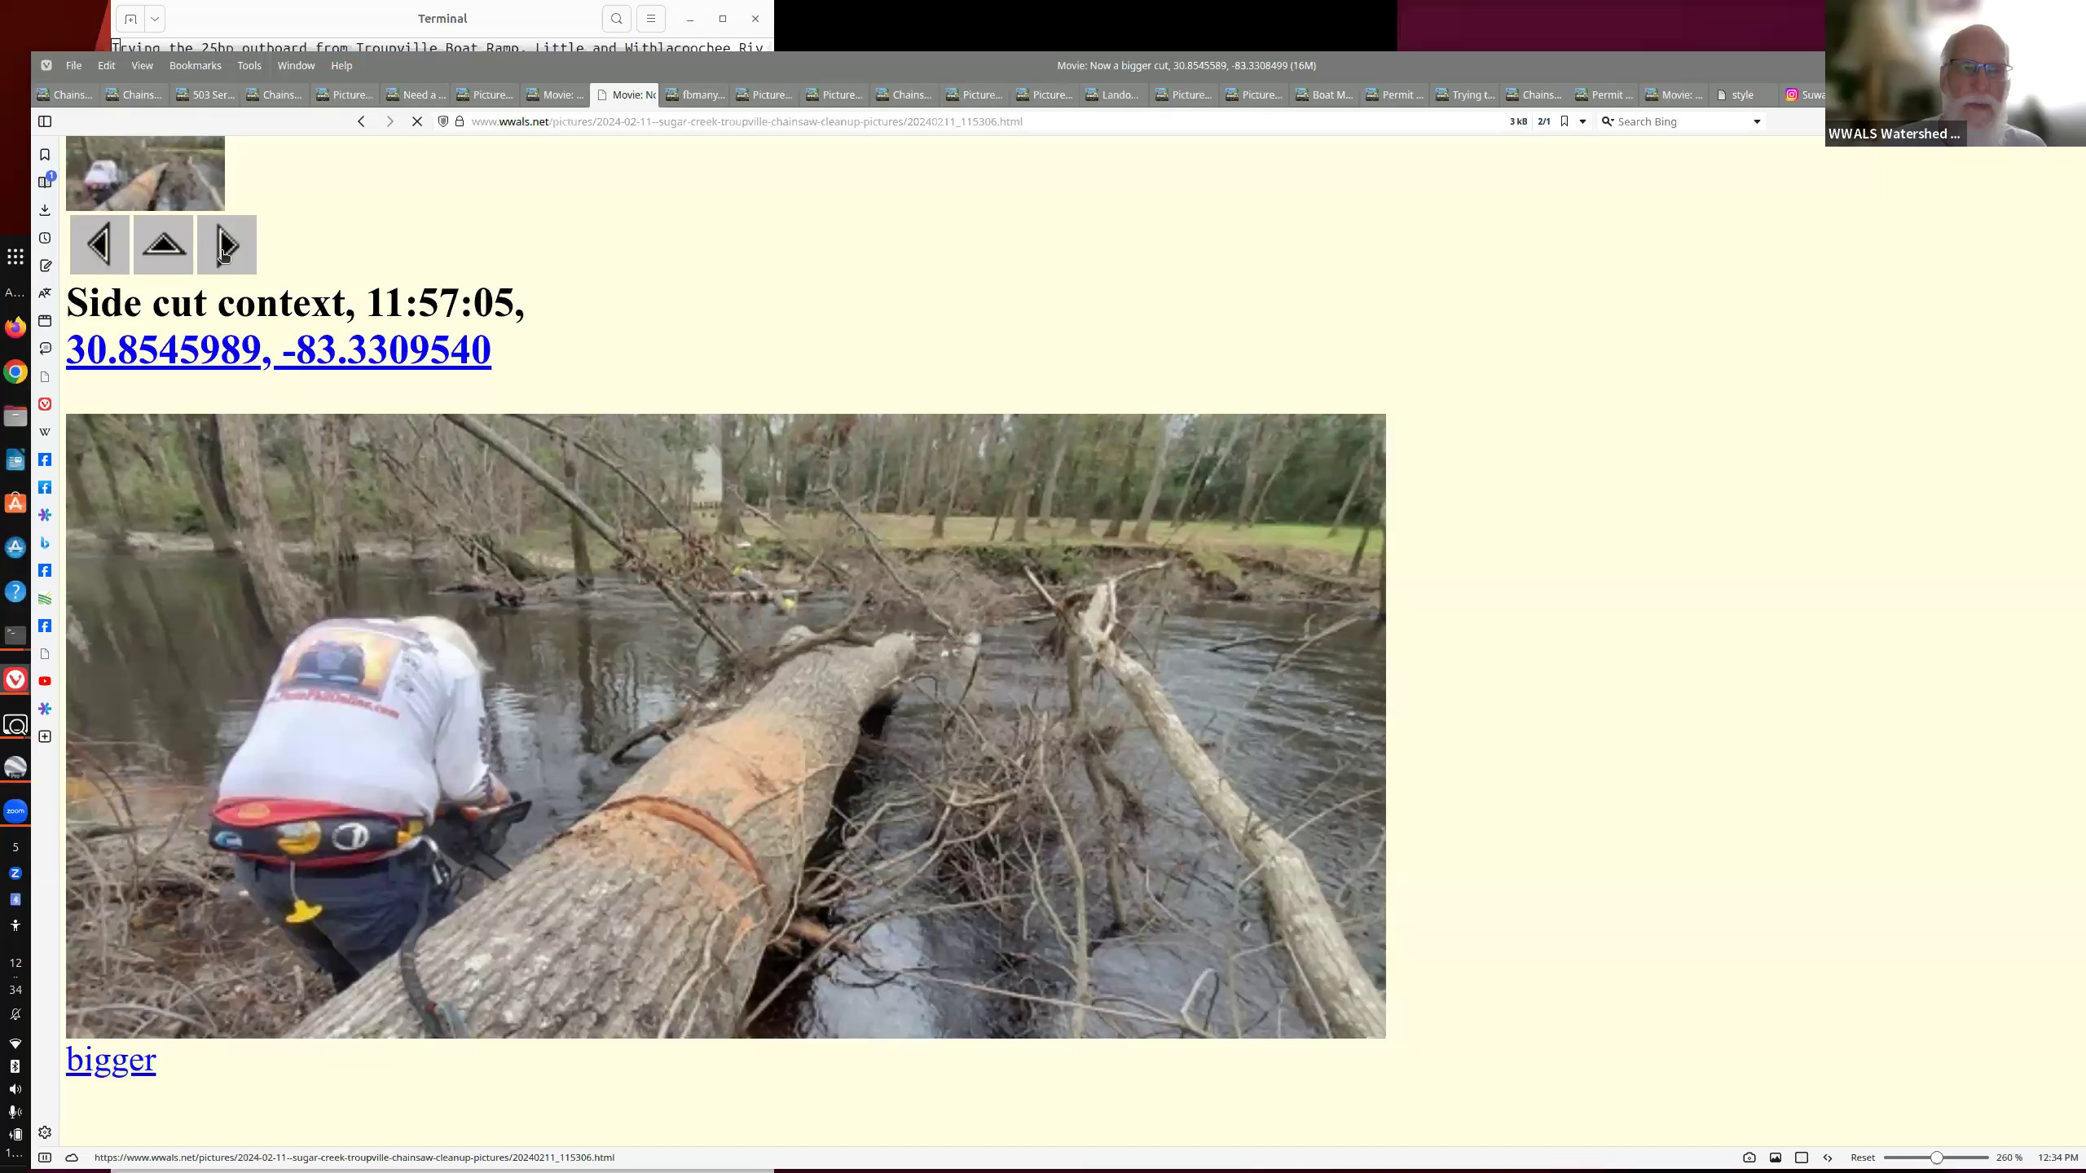Bookmark this page icon
The height and width of the screenshot is (1173, 2086).
click(x=1564, y=121)
